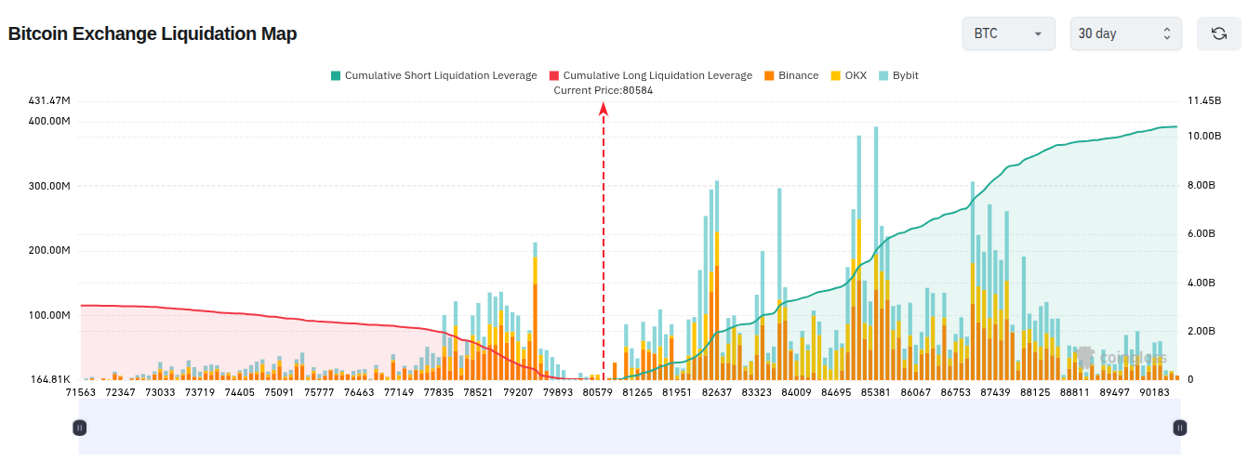Click the refresh chart icon button

click(1218, 33)
